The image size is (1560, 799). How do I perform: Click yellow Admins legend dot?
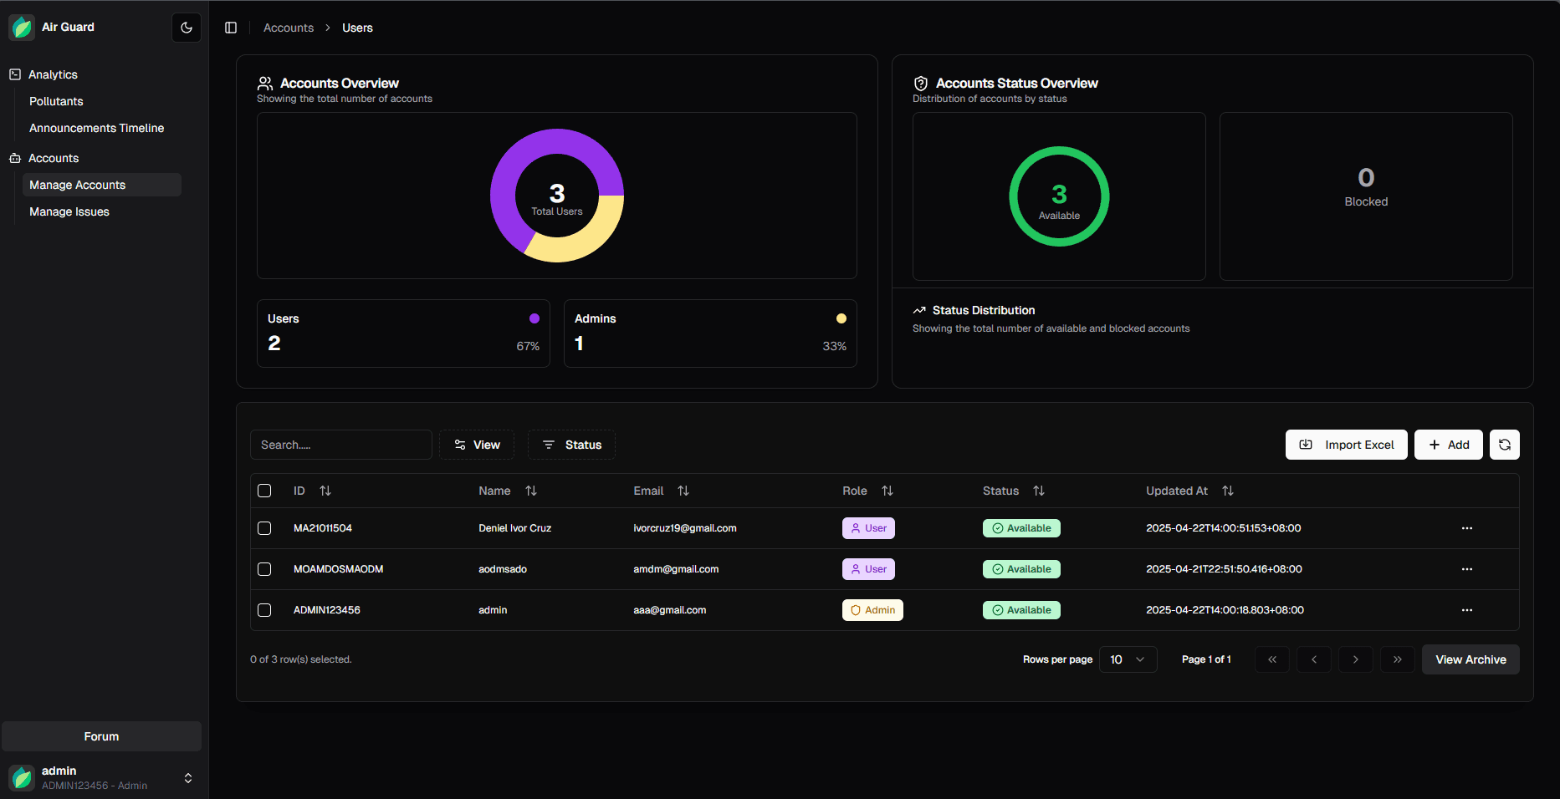(841, 318)
